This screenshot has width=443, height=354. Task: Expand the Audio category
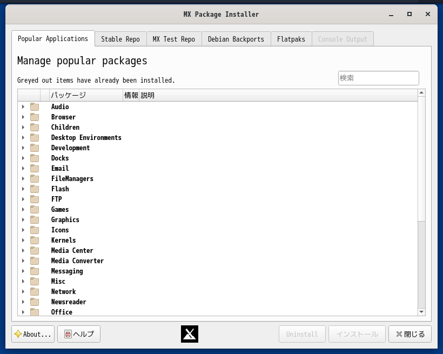coord(23,107)
